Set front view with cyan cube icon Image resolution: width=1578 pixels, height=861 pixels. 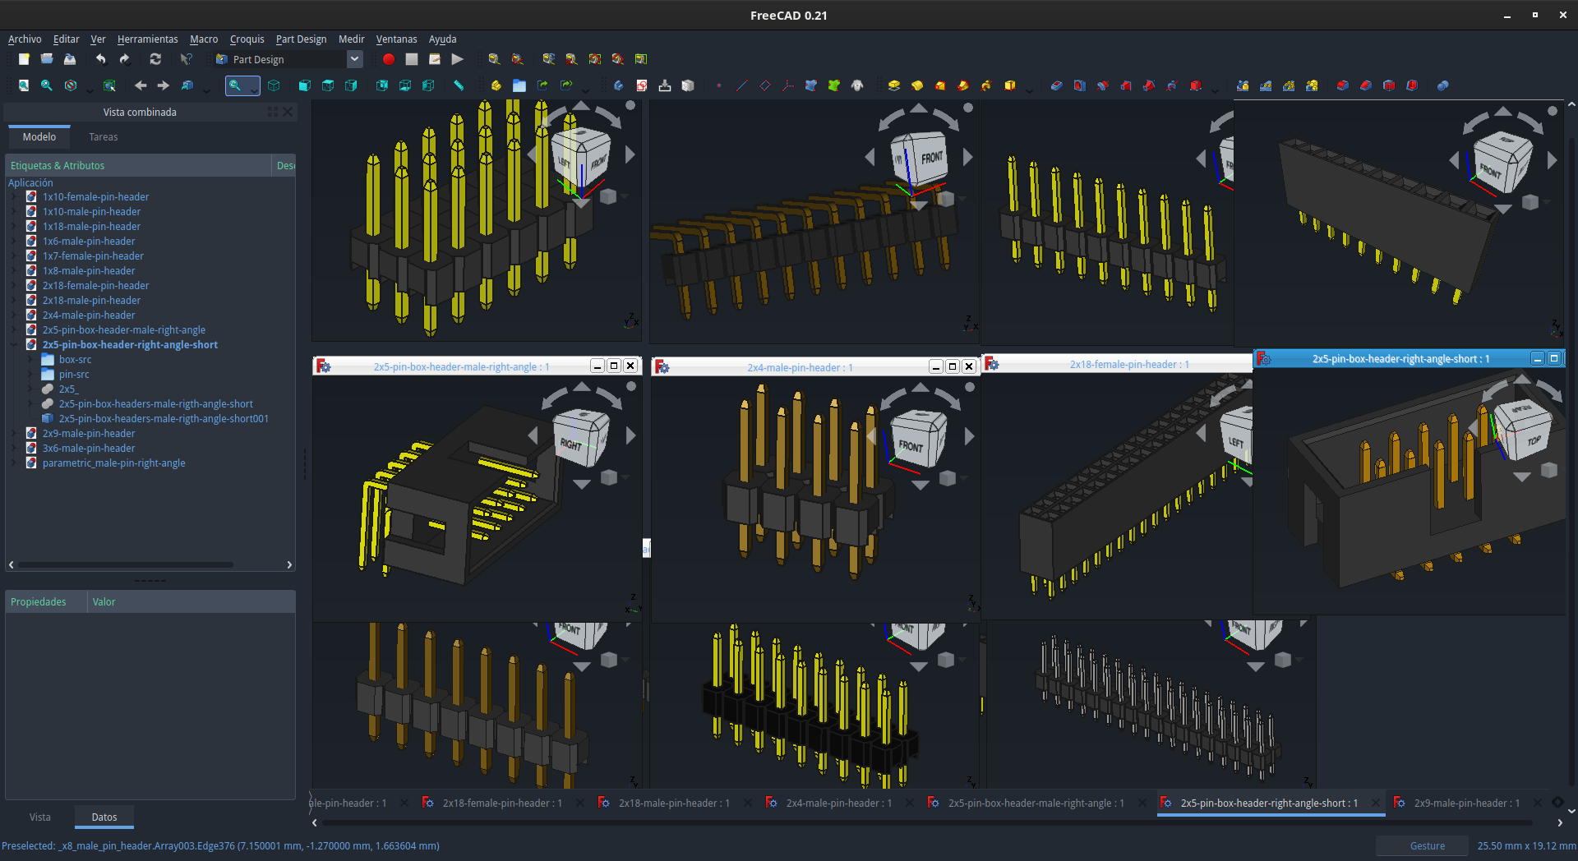pos(305,85)
